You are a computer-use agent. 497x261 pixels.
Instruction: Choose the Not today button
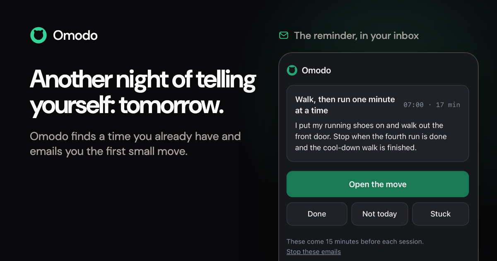379,214
